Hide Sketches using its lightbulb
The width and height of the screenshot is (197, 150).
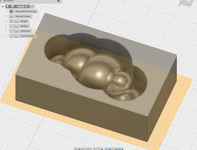tap(11, 31)
